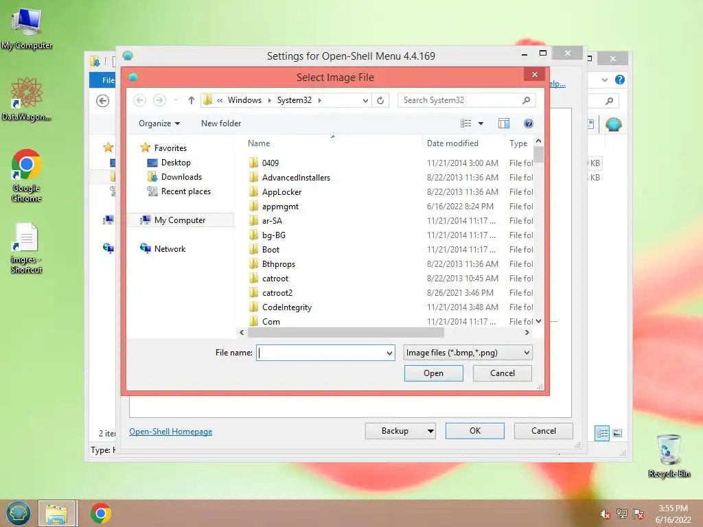Select the appmgmt folder
The width and height of the screenshot is (703, 527).
[x=280, y=206]
